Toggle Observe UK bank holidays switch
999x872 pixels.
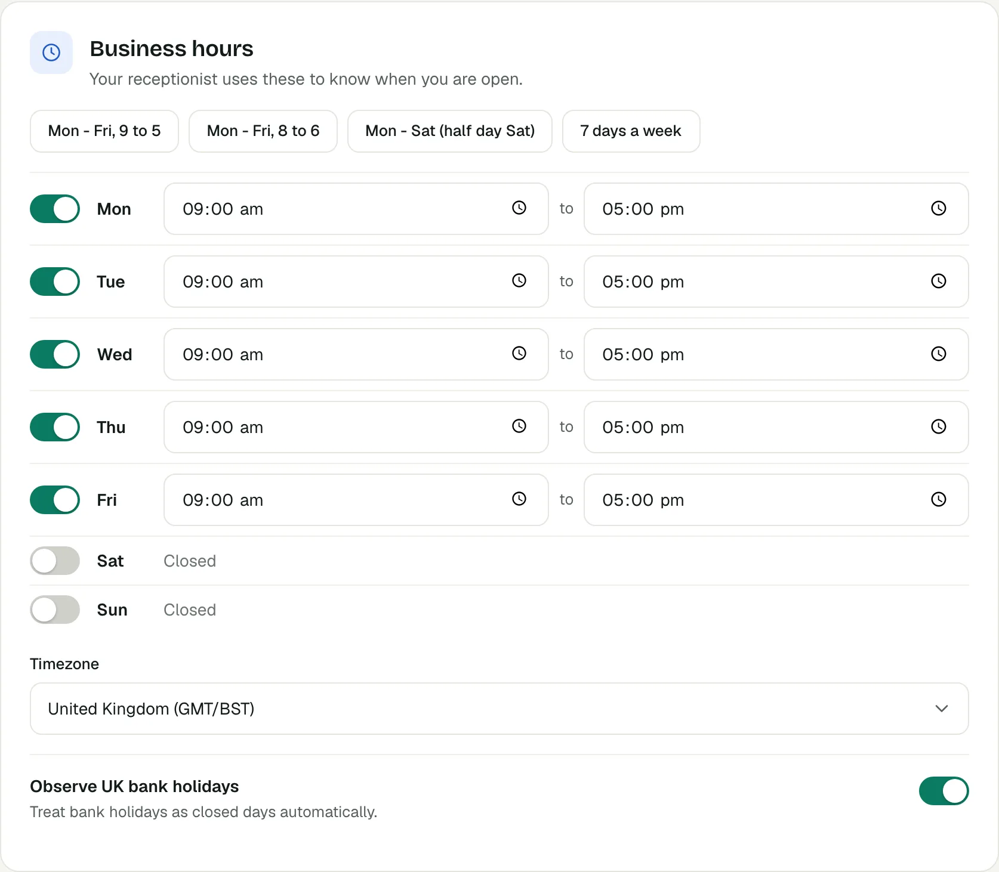pyautogui.click(x=943, y=791)
